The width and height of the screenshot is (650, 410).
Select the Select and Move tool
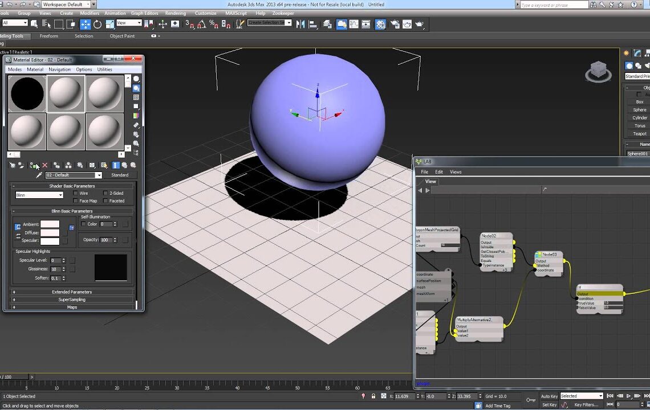coord(85,24)
